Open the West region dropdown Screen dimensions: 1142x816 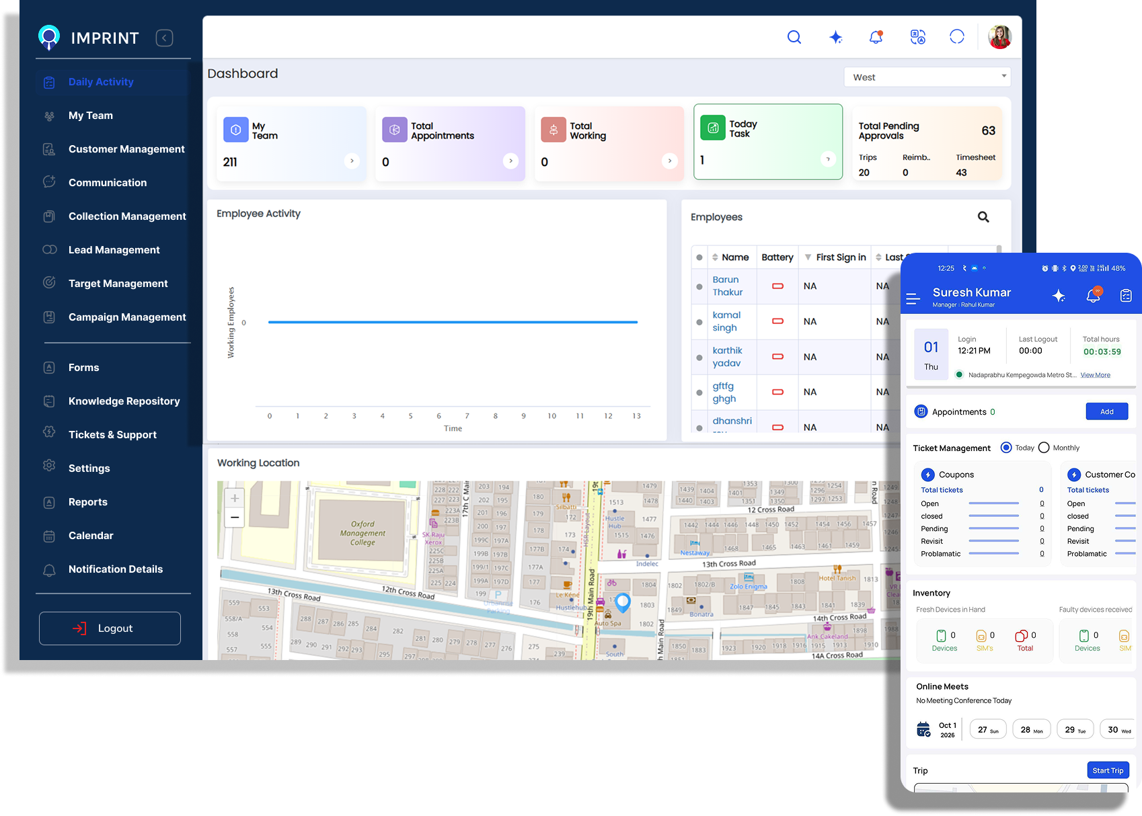927,77
